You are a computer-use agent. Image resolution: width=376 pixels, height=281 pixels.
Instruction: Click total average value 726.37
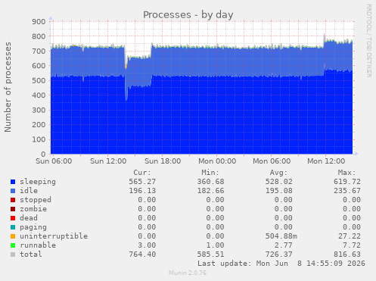279,254
